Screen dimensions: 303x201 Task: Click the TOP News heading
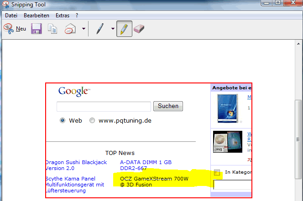coord(120,153)
